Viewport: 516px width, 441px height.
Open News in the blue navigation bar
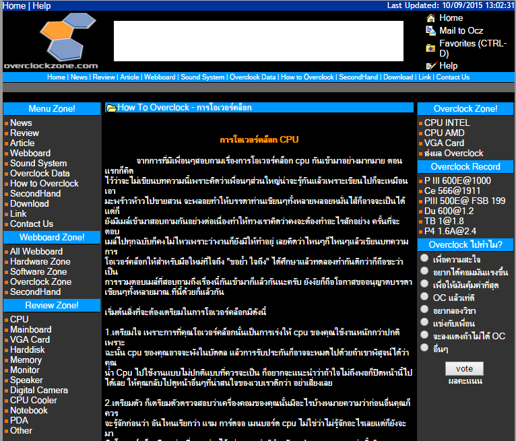pyautogui.click(x=79, y=77)
